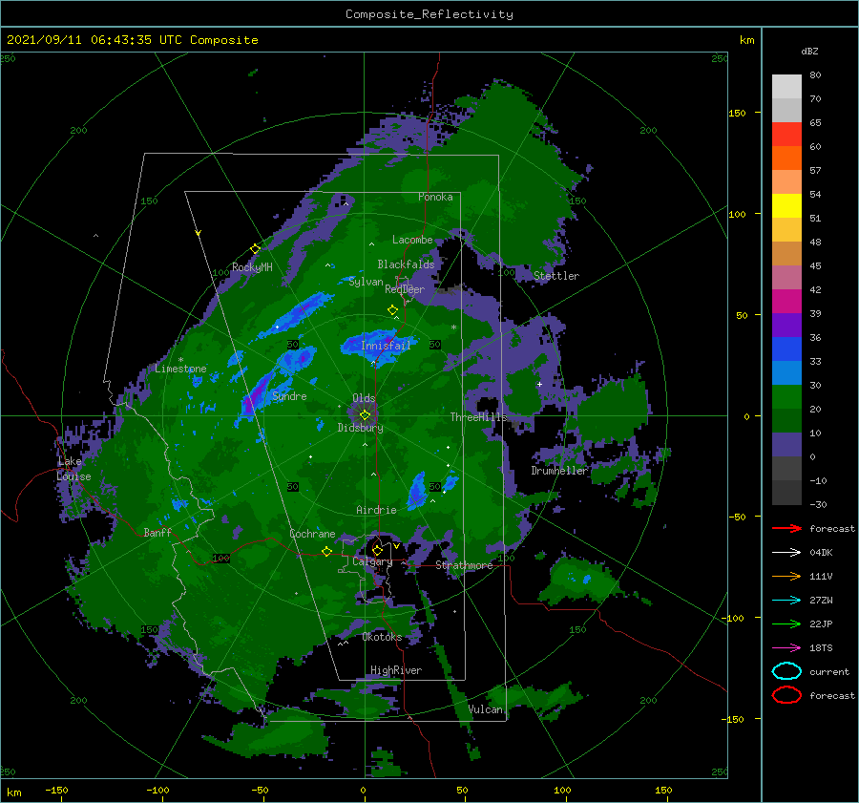Click the Okotoks label

(382, 637)
